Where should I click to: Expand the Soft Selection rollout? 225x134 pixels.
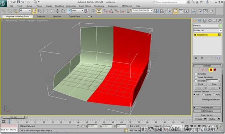(207, 108)
